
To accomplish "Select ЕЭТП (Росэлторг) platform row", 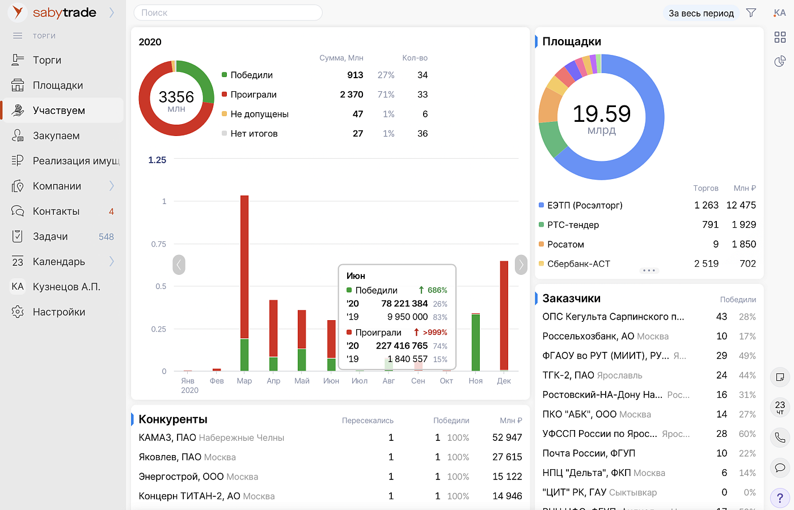I will (647, 205).
